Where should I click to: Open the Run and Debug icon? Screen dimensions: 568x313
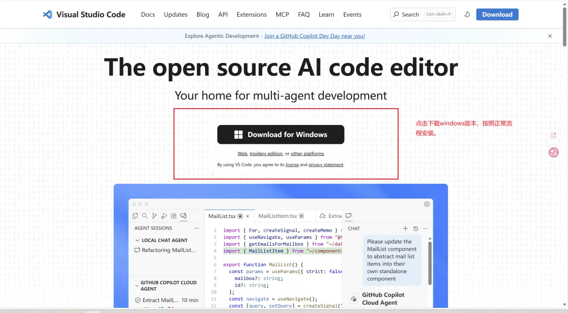(x=164, y=216)
